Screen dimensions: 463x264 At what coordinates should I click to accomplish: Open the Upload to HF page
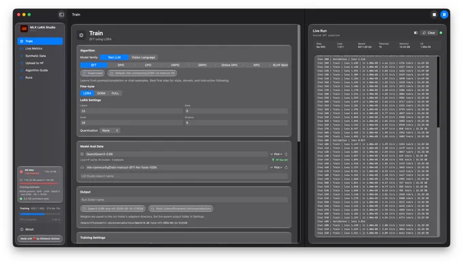40,63
